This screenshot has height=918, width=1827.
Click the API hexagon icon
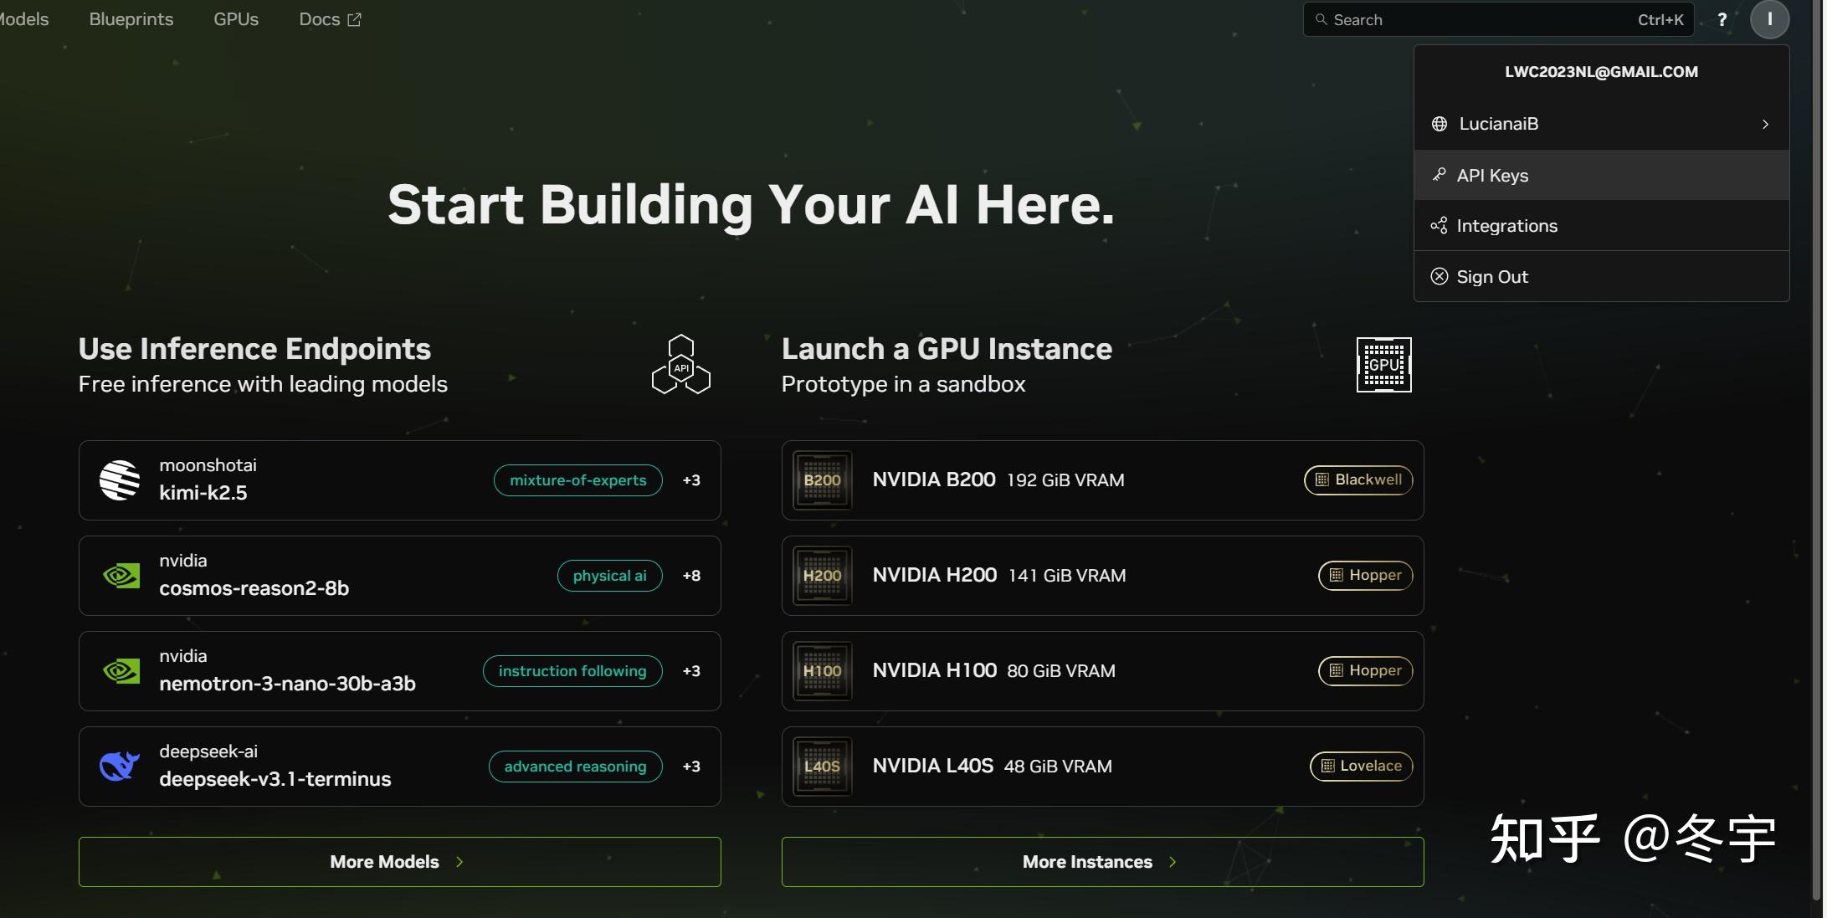click(x=681, y=365)
